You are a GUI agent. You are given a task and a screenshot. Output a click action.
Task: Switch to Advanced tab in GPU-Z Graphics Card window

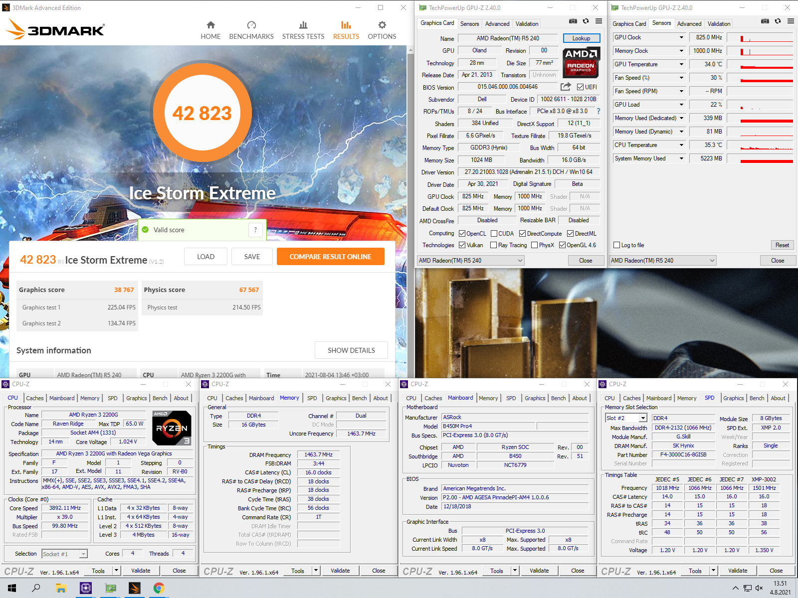(x=497, y=24)
